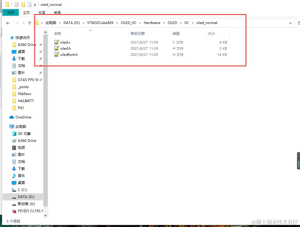The image size is (300, 227).
Task: Go forward with the right arrow button
Action: coord(17,23)
